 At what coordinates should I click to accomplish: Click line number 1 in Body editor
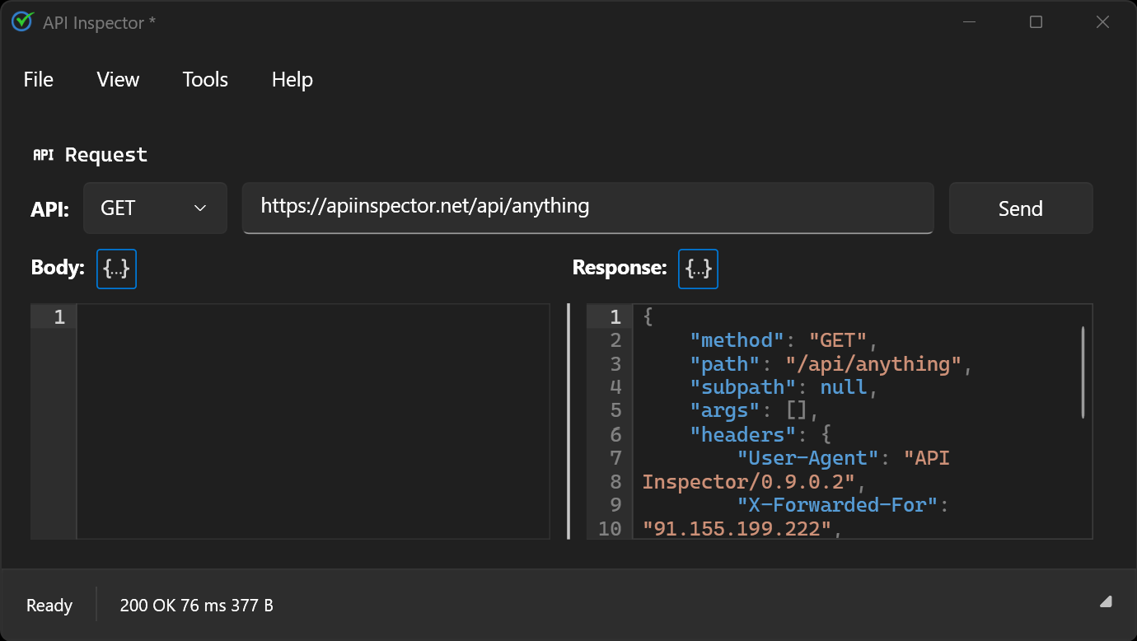(x=58, y=316)
